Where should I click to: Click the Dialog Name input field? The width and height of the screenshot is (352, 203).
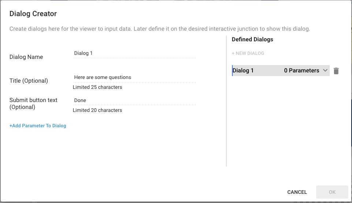134,53
